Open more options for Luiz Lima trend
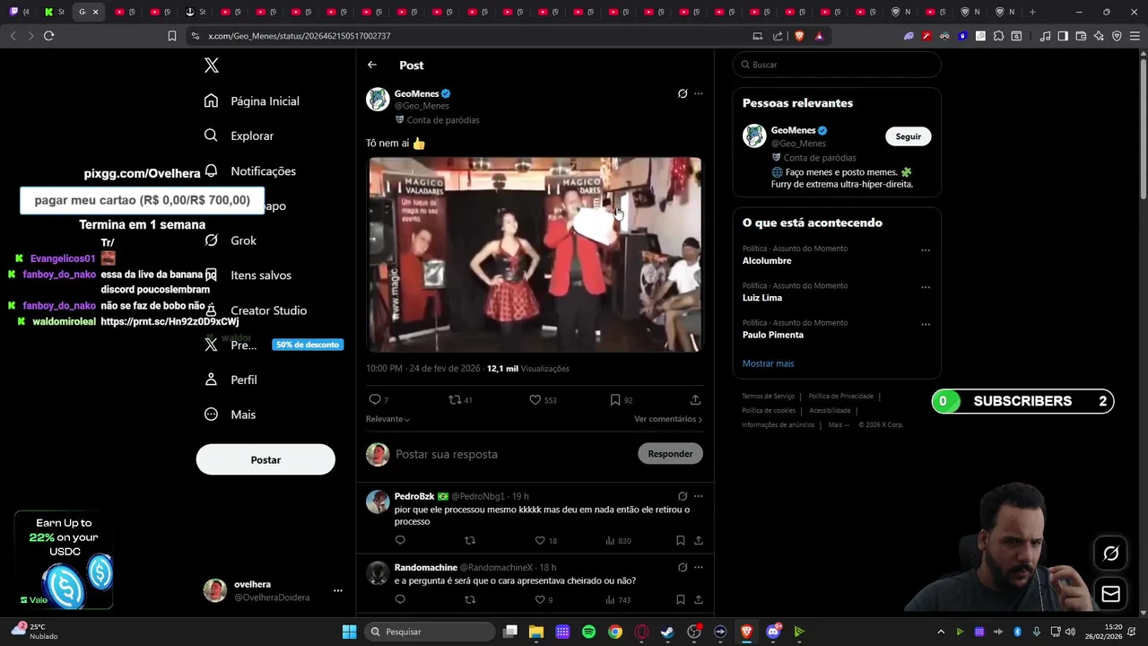The height and width of the screenshot is (646, 1148). pyautogui.click(x=926, y=287)
